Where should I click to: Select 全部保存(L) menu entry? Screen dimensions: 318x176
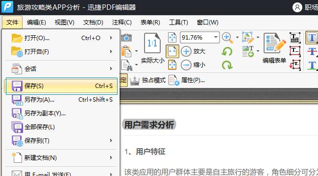point(61,127)
